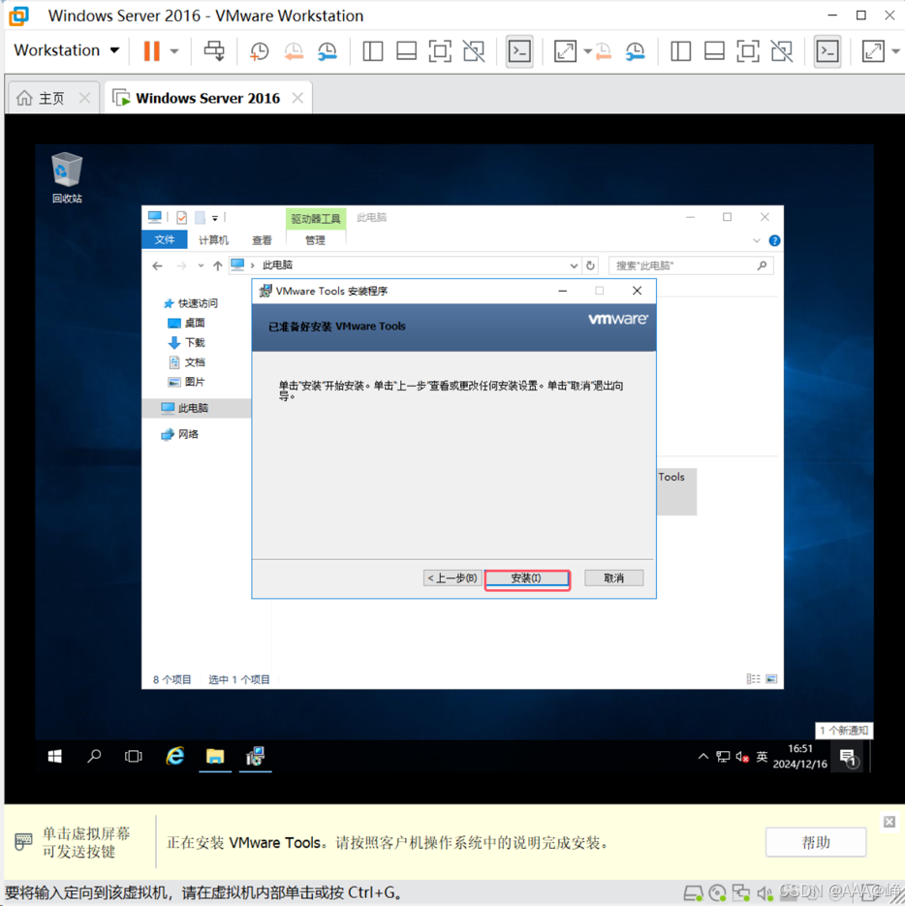The width and height of the screenshot is (905, 906).
Task: Select the 驱动器工具 contextual tab
Action: coord(316,218)
